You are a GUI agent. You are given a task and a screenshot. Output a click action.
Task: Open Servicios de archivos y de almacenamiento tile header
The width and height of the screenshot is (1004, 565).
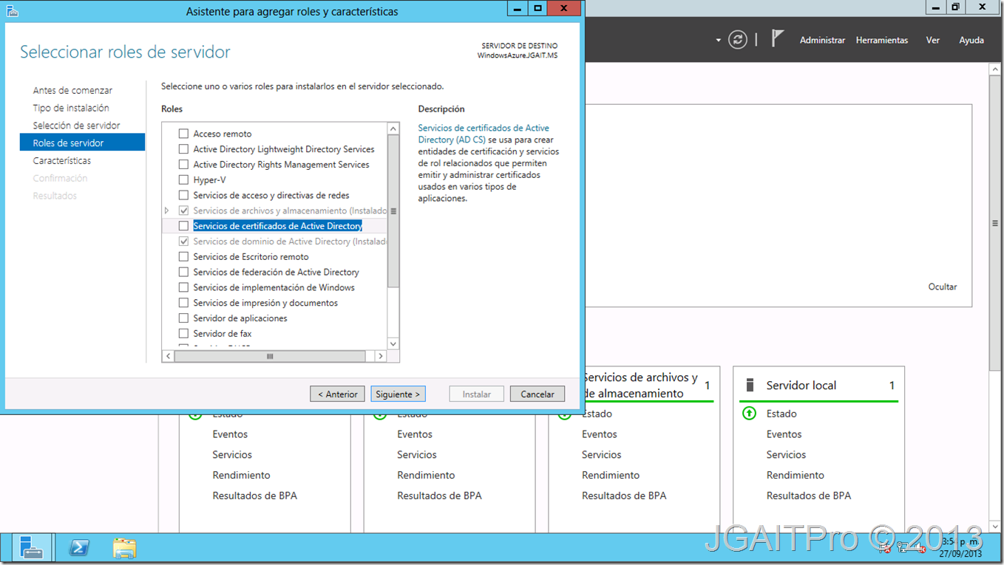[640, 385]
